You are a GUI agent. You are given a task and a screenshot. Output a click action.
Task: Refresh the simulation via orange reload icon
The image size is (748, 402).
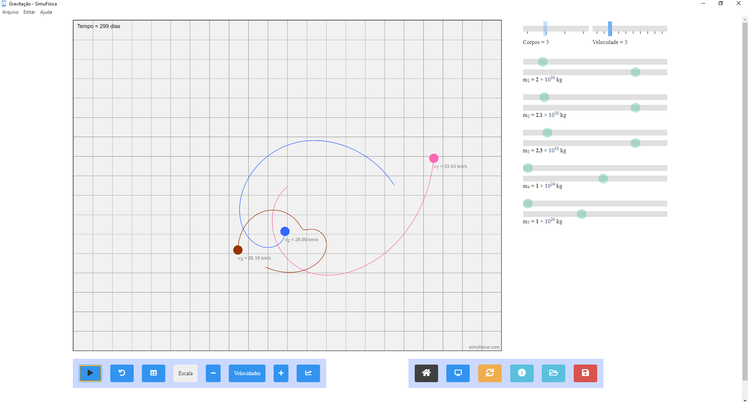click(x=490, y=373)
